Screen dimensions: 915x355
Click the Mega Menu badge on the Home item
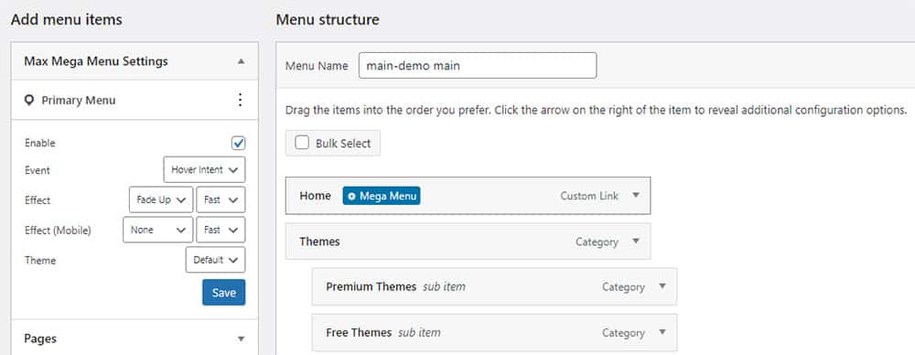(382, 196)
